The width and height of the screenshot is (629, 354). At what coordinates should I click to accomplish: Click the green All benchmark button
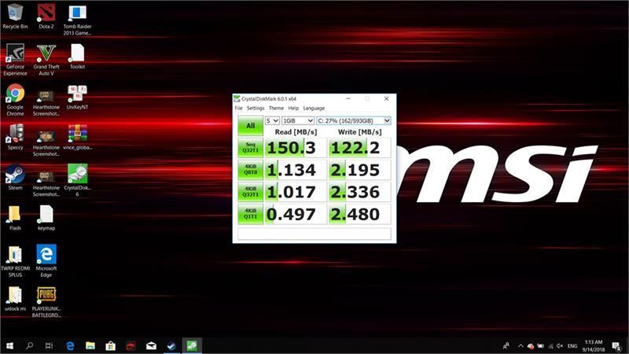(x=250, y=126)
